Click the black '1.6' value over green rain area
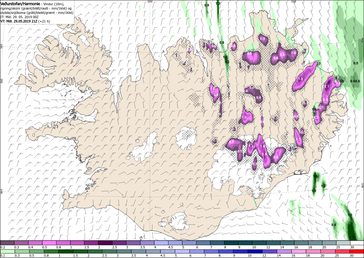The width and height of the screenshot is (364, 258). tap(315, 177)
